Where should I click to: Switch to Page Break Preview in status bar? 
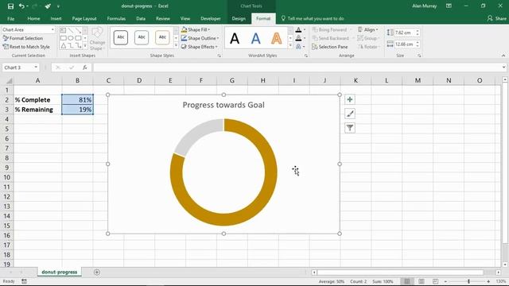point(435,281)
